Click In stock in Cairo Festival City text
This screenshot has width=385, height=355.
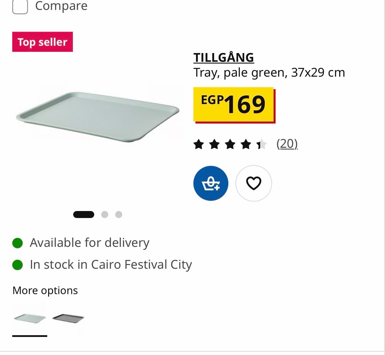(x=111, y=264)
